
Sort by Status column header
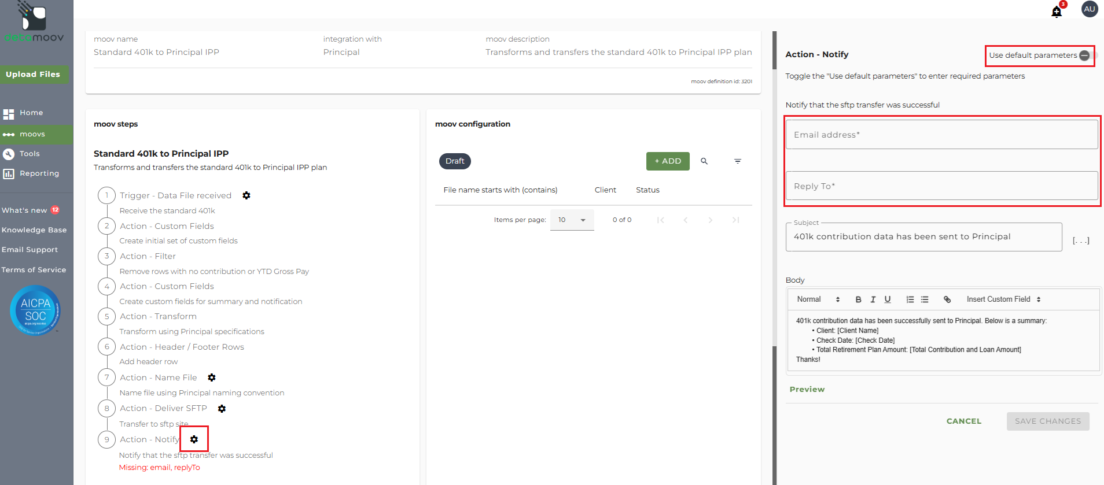(647, 190)
